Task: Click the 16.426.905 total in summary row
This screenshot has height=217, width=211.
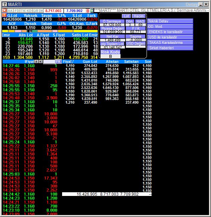Action: (x=87, y=194)
